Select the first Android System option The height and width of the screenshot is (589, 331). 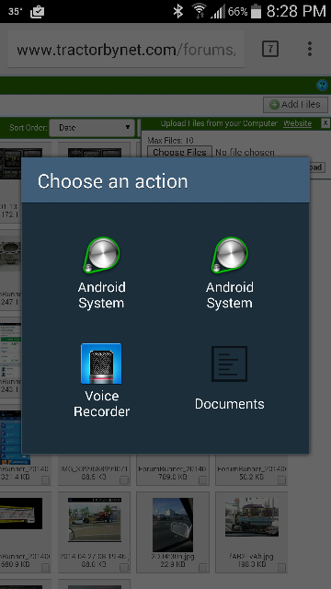101,272
